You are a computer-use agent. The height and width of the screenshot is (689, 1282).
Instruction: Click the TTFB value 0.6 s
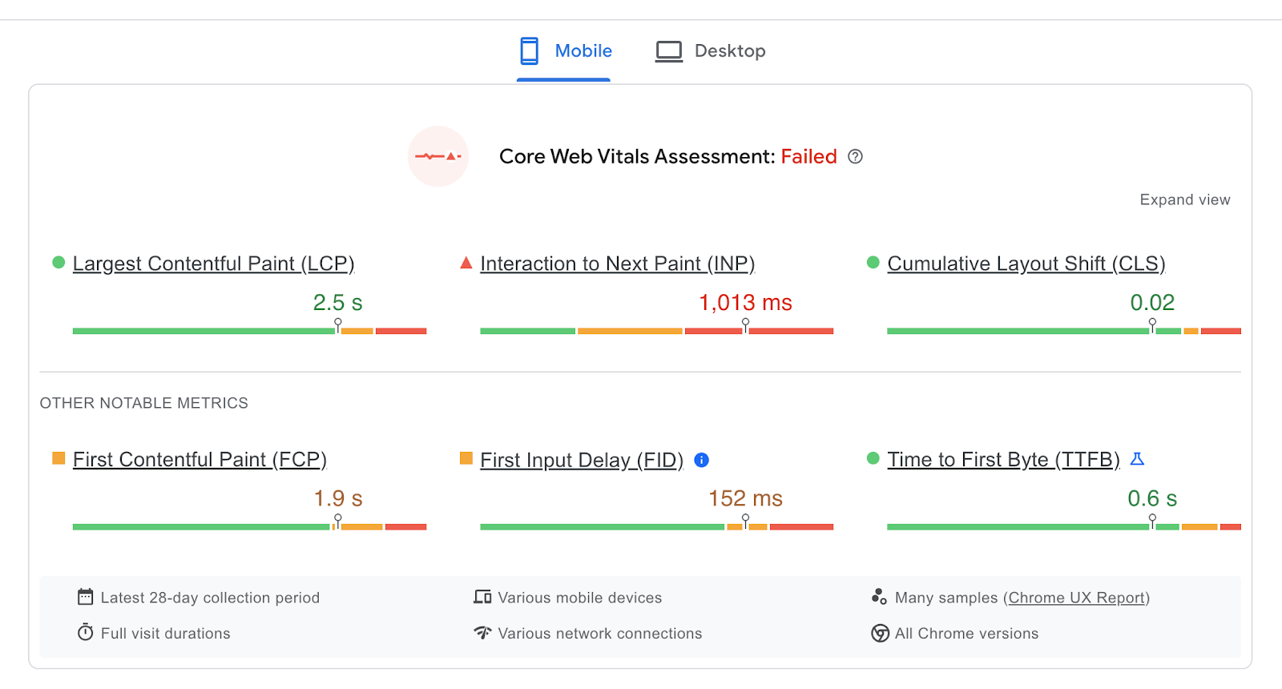click(x=1152, y=498)
